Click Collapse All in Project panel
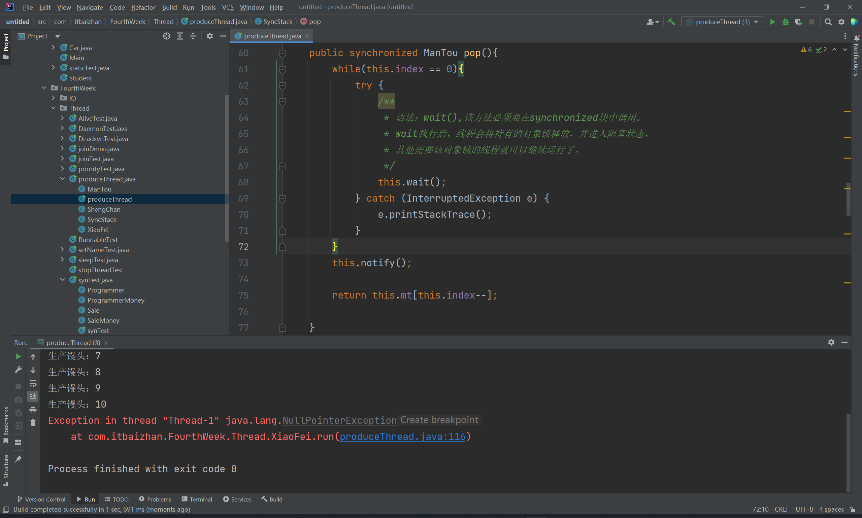 click(x=193, y=36)
